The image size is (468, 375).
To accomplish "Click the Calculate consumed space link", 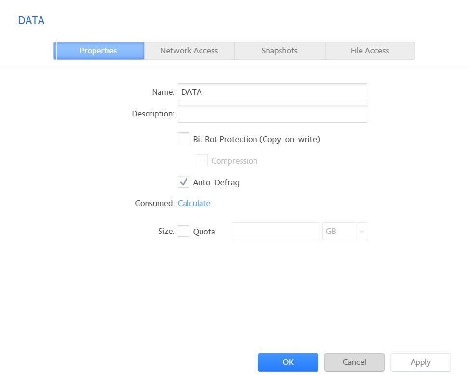I will [194, 203].
